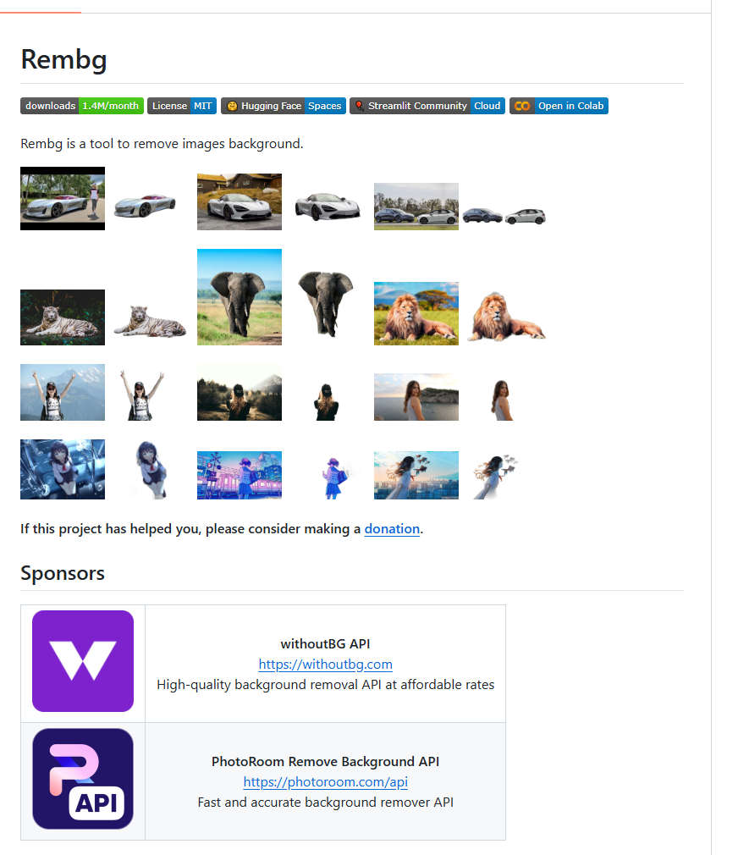Viewport: 738px width, 855px height.
Task: Visit the https://photoroom.com/api link
Action: (x=325, y=782)
